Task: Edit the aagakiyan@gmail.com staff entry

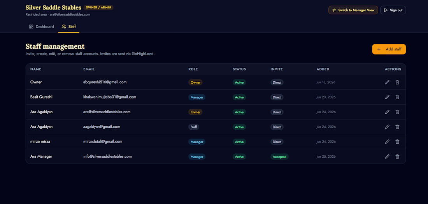Action: [387, 127]
